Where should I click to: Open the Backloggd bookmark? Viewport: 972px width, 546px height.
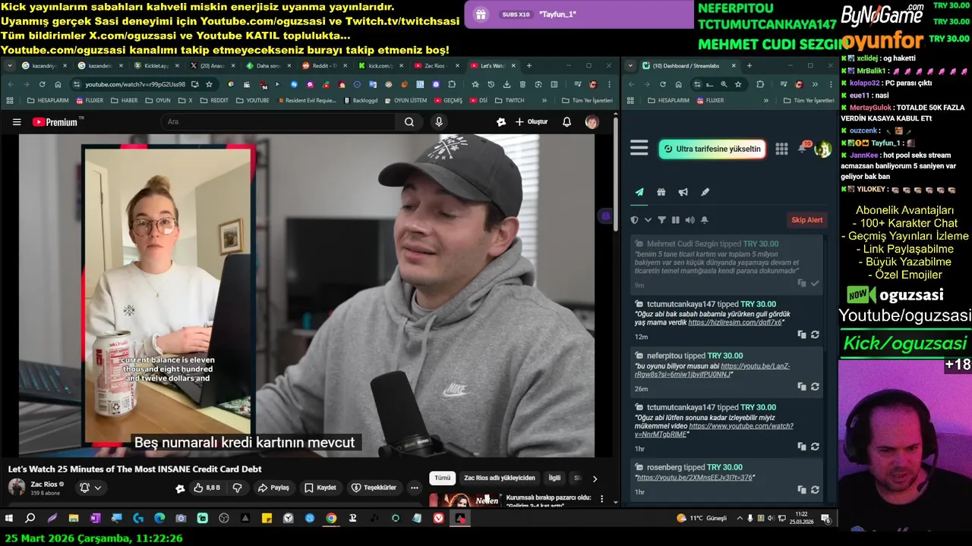click(361, 100)
